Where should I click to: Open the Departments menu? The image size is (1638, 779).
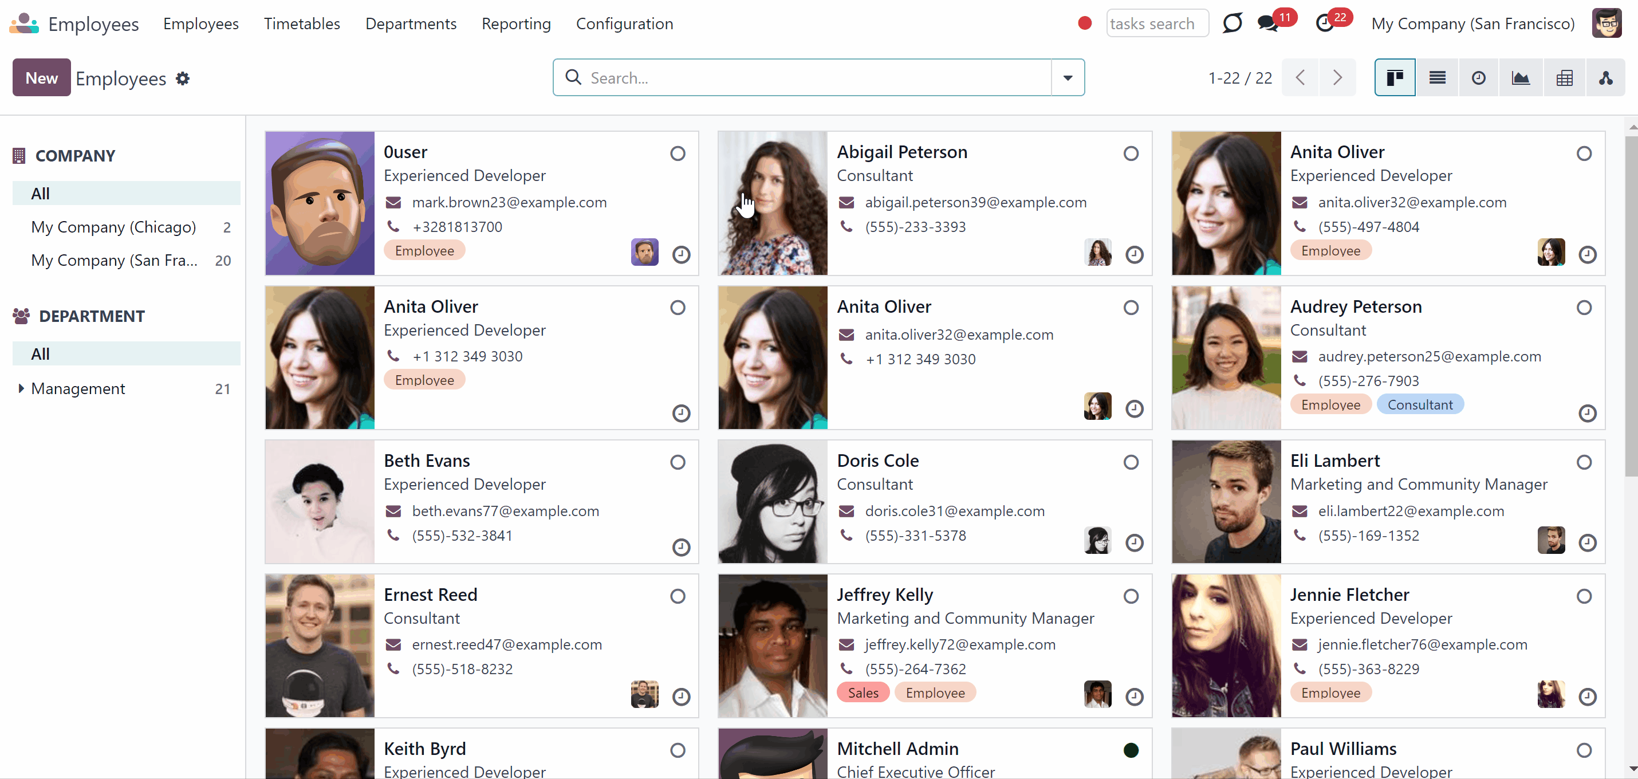coord(411,23)
